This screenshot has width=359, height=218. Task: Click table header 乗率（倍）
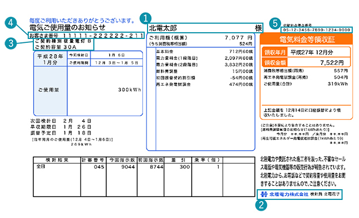(207, 160)
